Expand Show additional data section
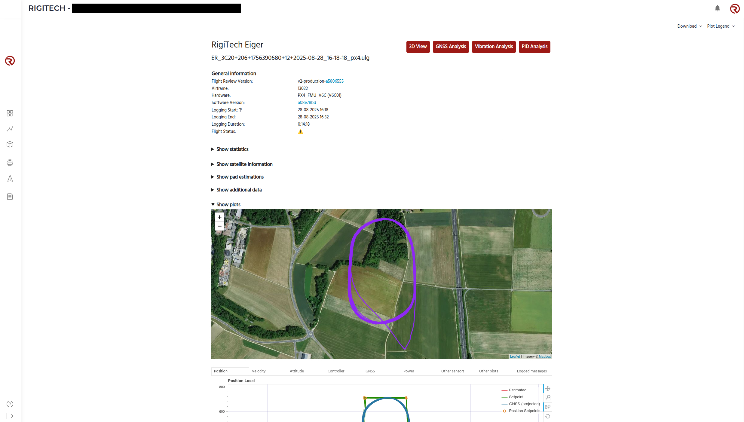 click(x=237, y=190)
